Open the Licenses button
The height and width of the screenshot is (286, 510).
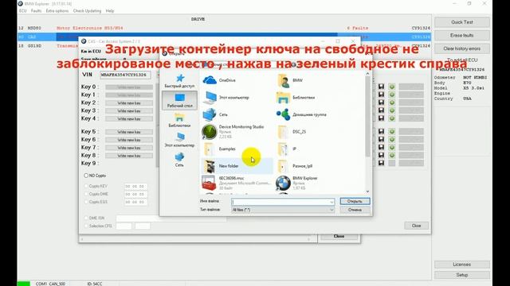(x=462, y=265)
